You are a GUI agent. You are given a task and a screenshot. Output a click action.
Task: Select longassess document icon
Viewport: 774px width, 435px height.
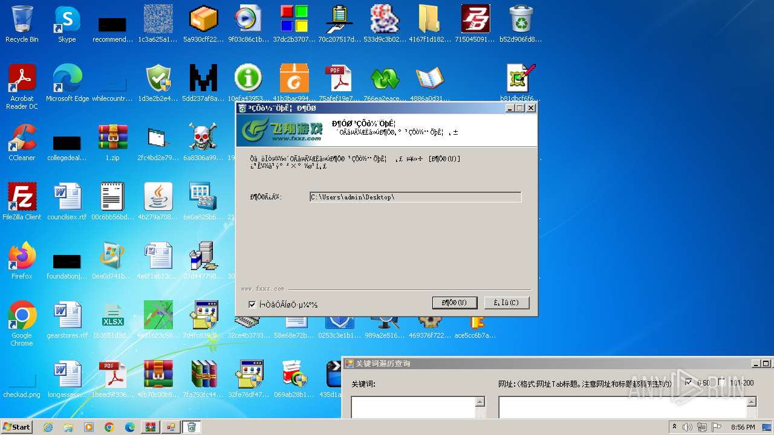click(x=67, y=379)
